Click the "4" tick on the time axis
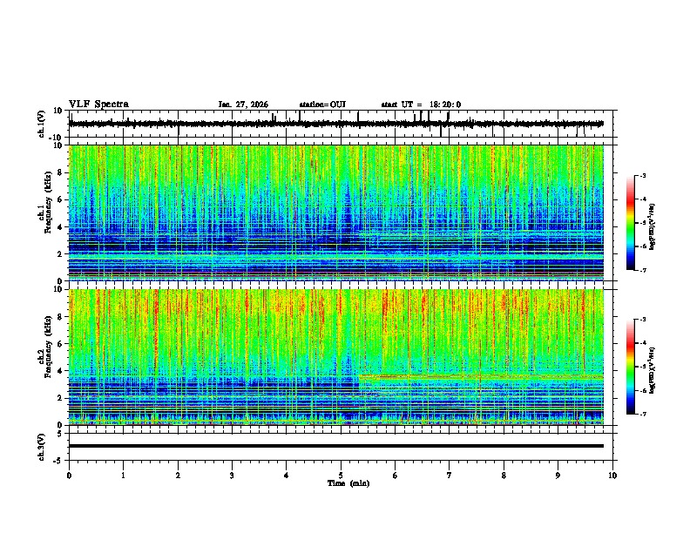690x533 pixels. click(x=287, y=476)
